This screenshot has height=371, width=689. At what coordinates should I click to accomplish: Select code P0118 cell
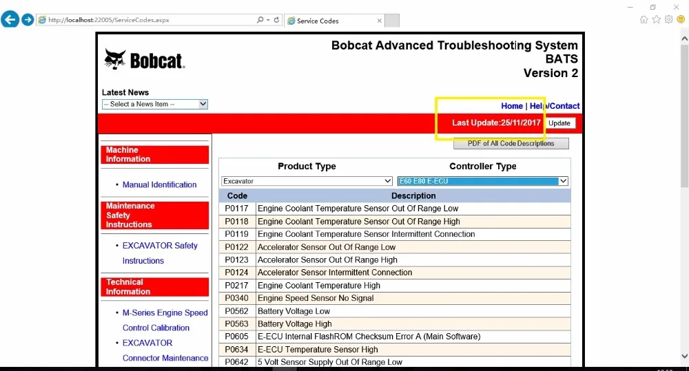tap(237, 221)
